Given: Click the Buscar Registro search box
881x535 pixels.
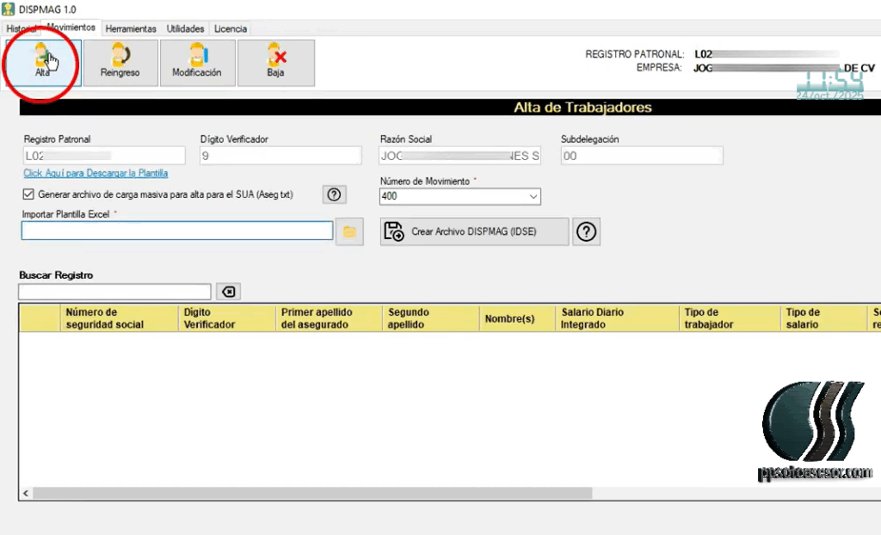Looking at the screenshot, I should [114, 292].
